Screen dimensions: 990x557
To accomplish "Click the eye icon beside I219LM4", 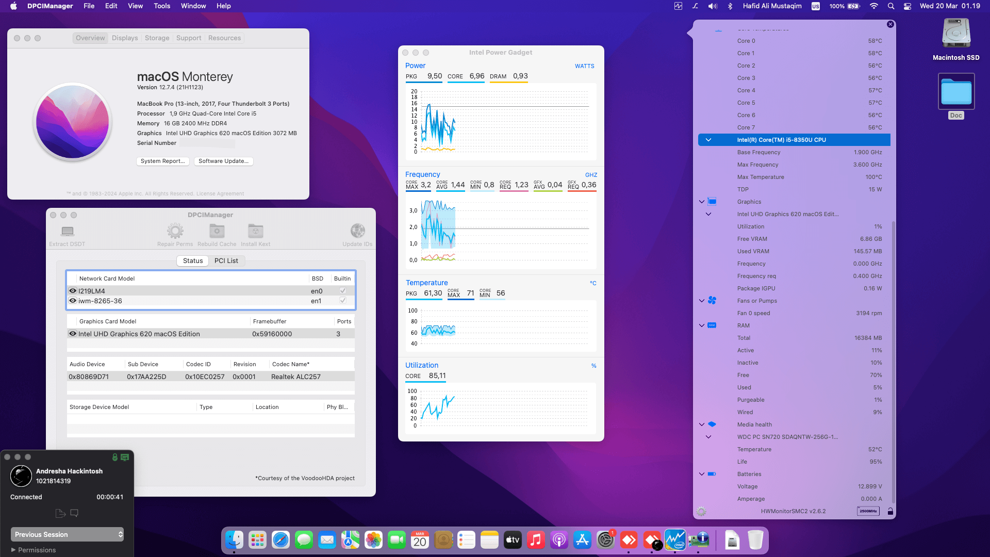I will pyautogui.click(x=73, y=291).
